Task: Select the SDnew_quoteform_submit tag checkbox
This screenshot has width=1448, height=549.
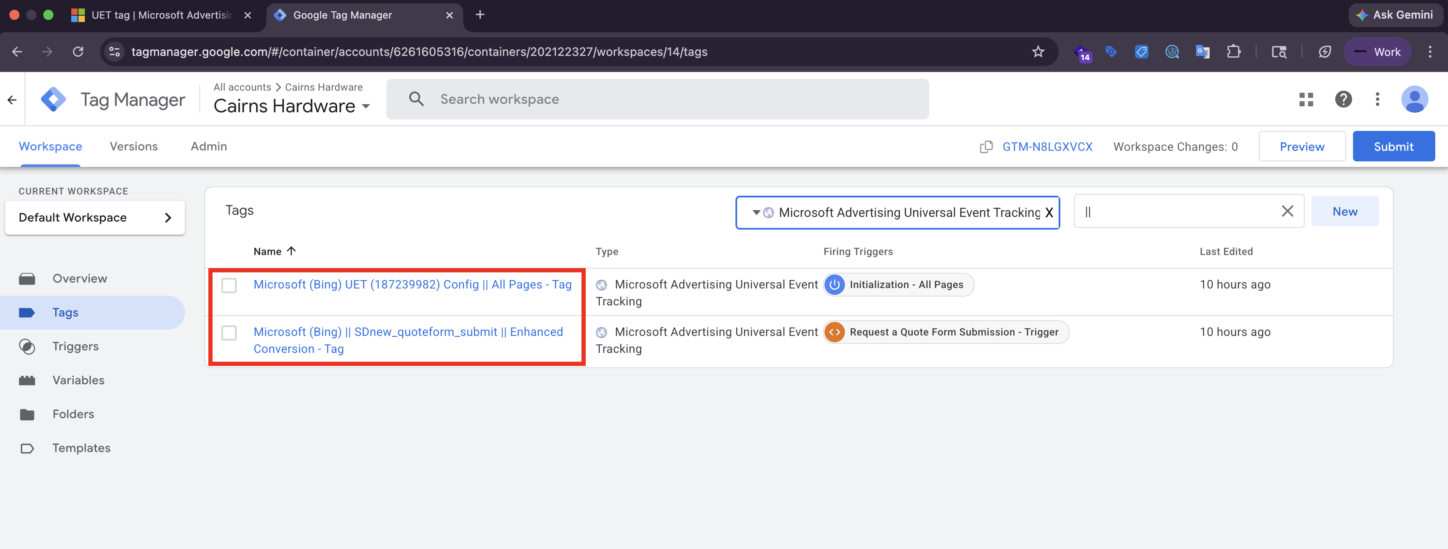Action: coord(229,333)
